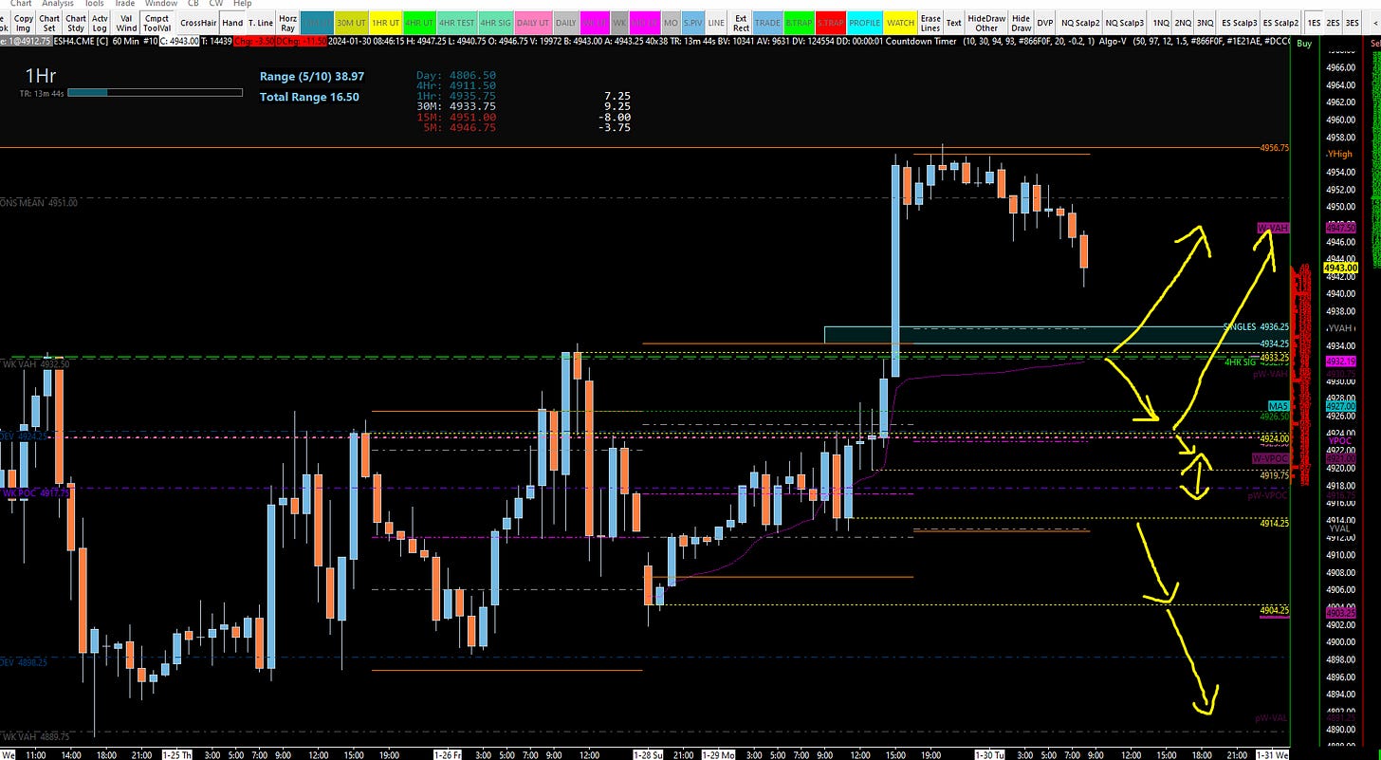Click the green B.TRAP button
This screenshot has width=1381, height=760.
coord(799,23)
